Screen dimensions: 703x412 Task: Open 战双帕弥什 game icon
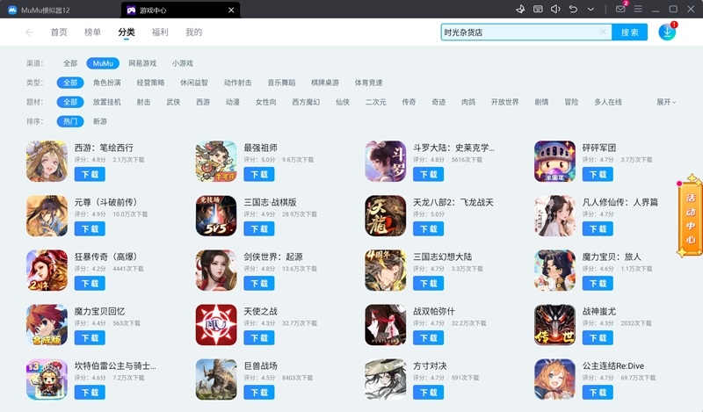(385, 325)
